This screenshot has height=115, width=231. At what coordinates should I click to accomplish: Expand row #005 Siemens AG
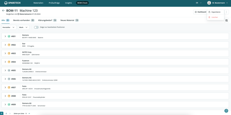(5, 70)
